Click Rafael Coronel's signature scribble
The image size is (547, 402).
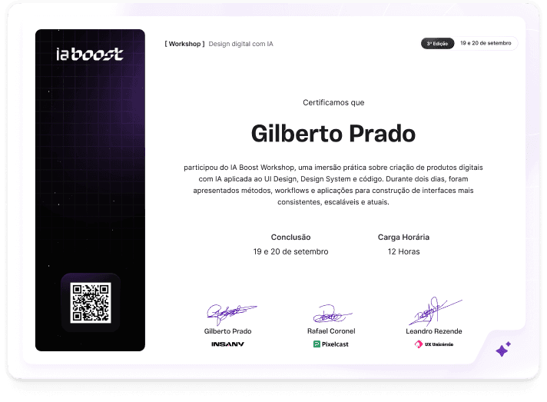point(332,314)
